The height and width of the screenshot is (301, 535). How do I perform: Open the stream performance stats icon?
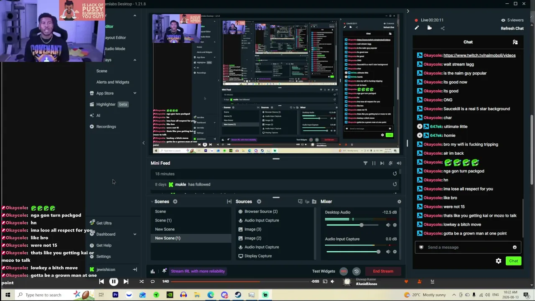pos(153,271)
